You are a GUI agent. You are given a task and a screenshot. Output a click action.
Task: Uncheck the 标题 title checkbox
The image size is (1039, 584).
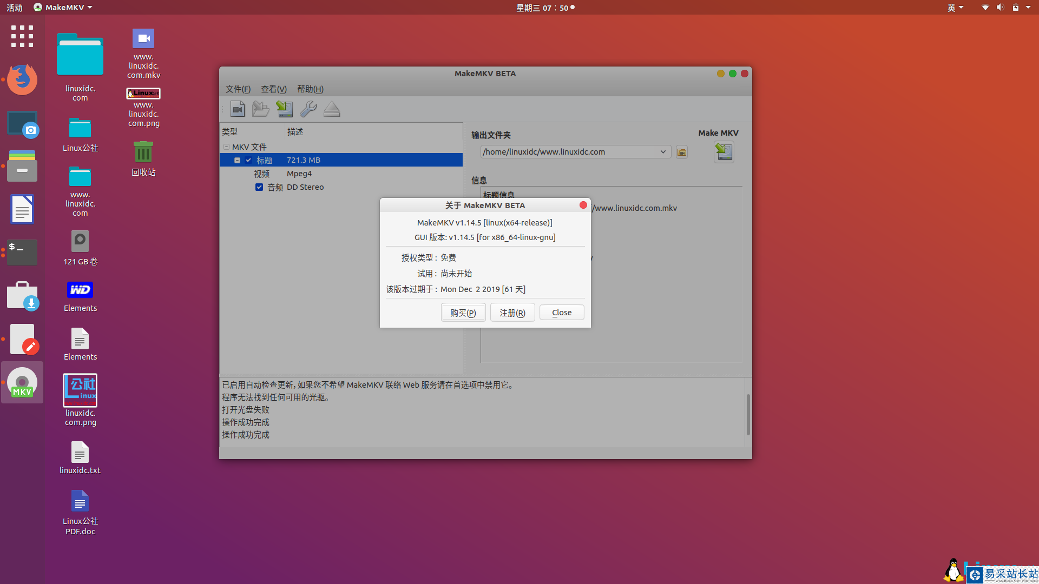248,160
